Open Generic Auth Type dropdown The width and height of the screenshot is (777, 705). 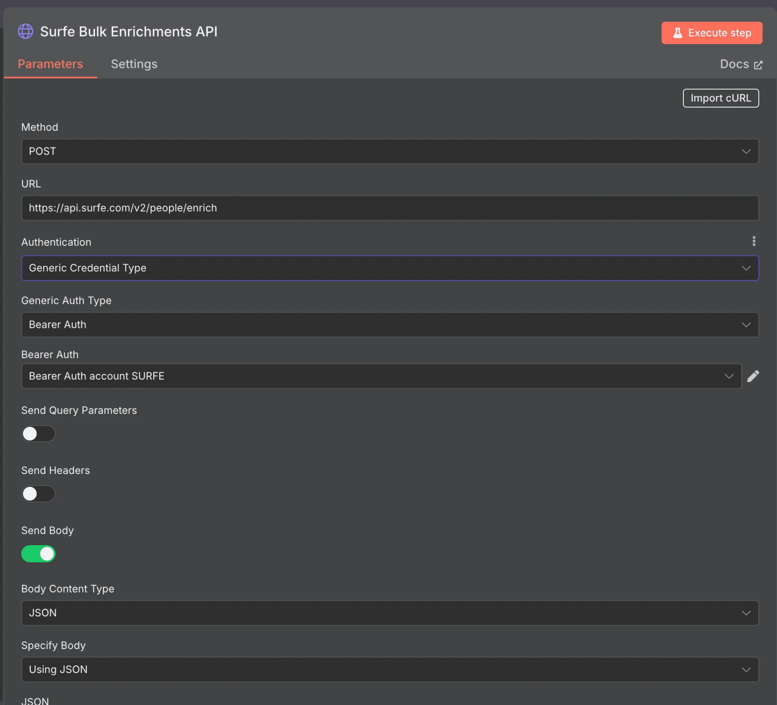pyautogui.click(x=390, y=325)
